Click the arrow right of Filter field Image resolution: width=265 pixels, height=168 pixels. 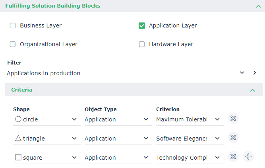[255, 73]
